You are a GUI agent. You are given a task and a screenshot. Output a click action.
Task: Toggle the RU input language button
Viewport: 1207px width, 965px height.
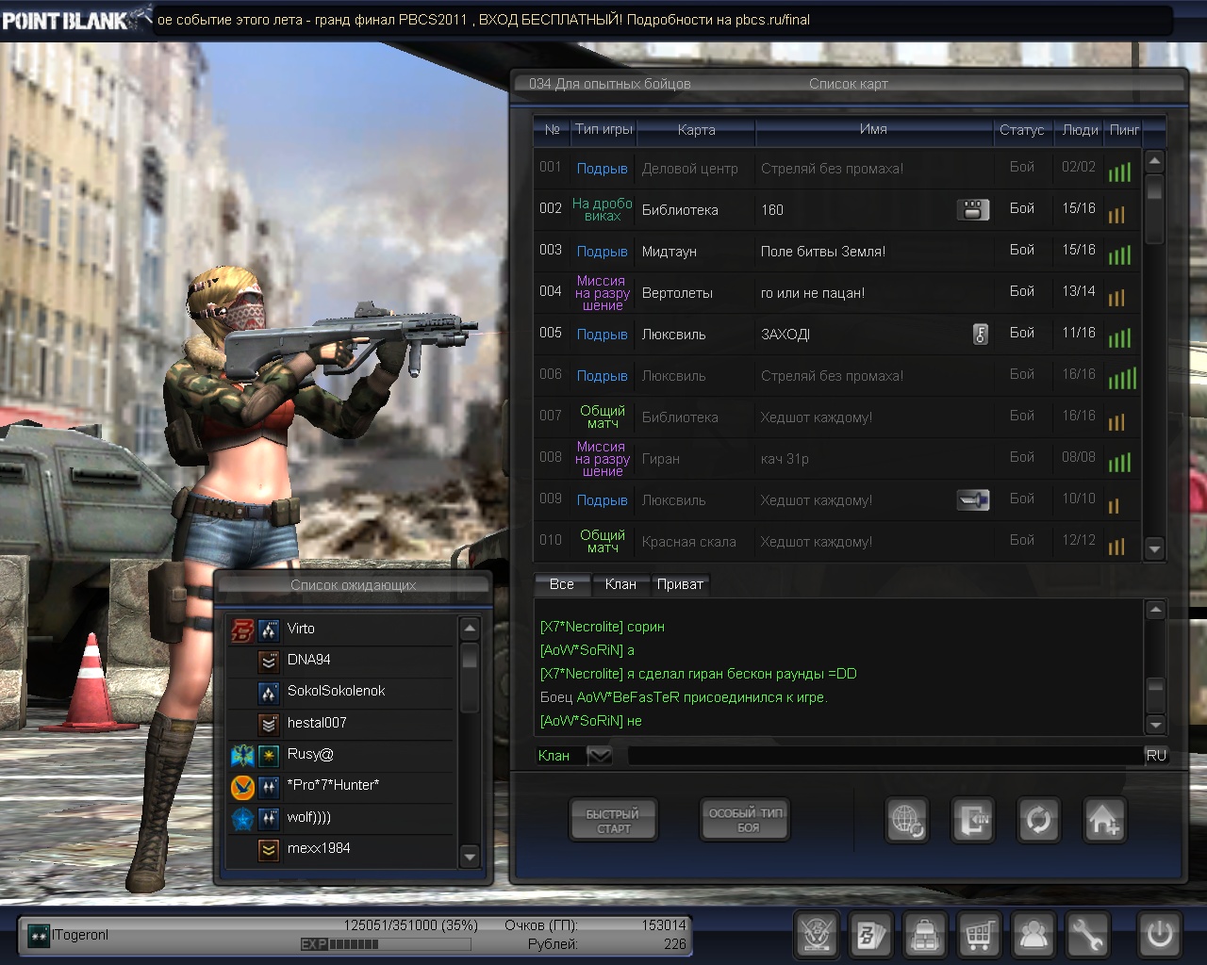[x=1156, y=756]
